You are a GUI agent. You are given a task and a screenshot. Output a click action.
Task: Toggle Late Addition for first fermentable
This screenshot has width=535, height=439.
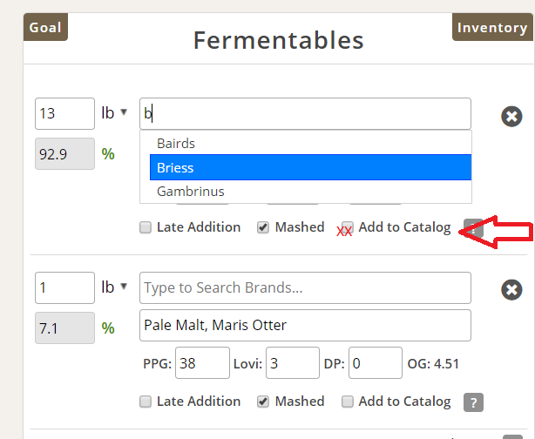[146, 227]
